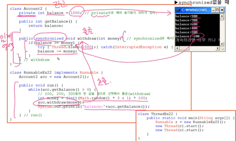Maximize the C:\WINDOWS console window
Viewport: 236px width, 141px height.
(x=217, y=10)
